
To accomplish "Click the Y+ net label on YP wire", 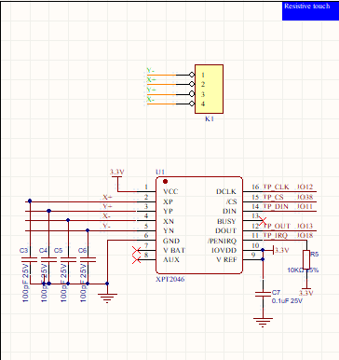I will [107, 206].
